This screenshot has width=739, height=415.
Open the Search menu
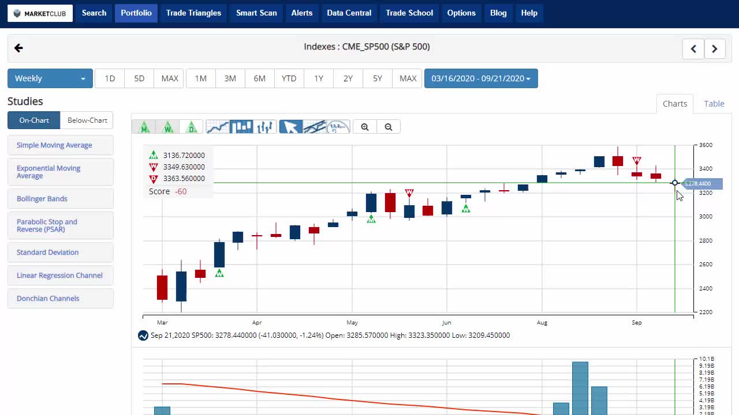94,13
